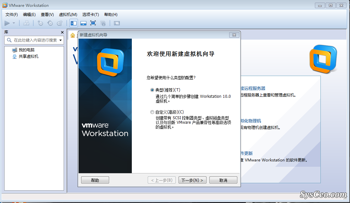The height and width of the screenshot is (203, 350).
Task: Click the 欢迎使用新建虚拟机向导 heading
Action: [x=181, y=54]
